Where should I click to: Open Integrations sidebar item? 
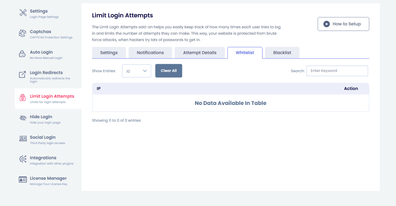pos(48,160)
